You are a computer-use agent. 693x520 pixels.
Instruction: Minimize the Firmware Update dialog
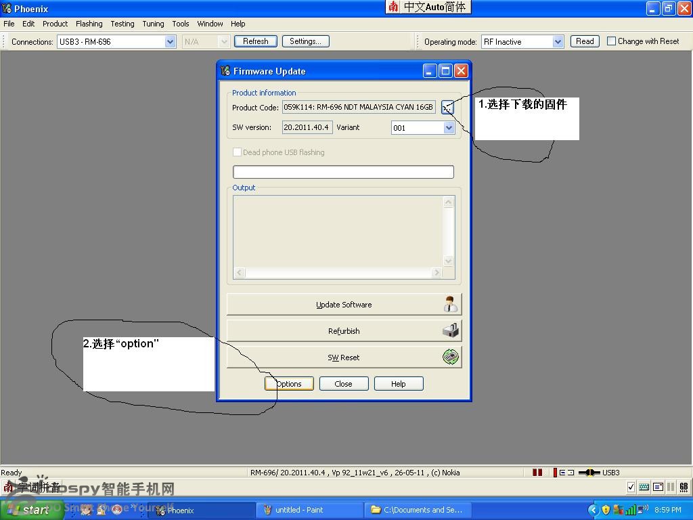coord(430,70)
